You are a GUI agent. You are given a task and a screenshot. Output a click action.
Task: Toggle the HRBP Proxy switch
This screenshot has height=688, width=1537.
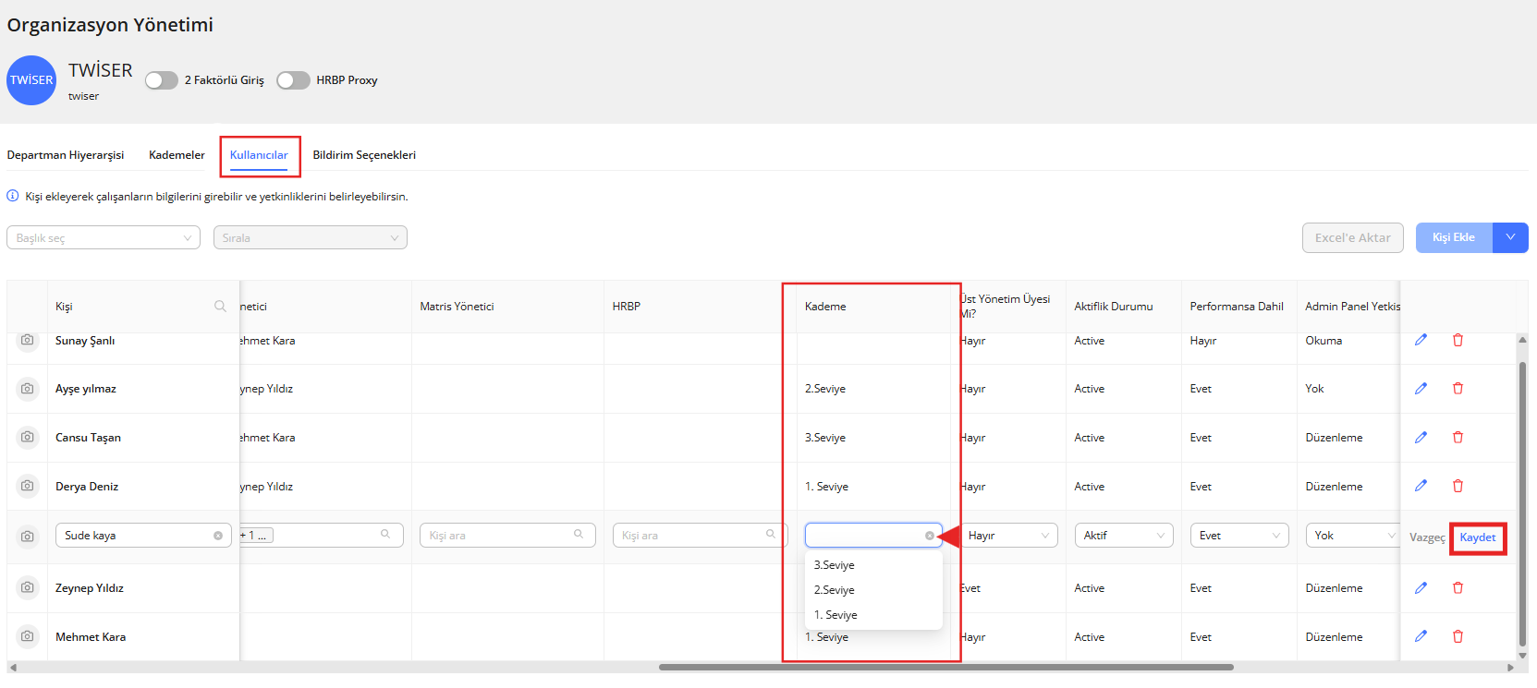[293, 80]
